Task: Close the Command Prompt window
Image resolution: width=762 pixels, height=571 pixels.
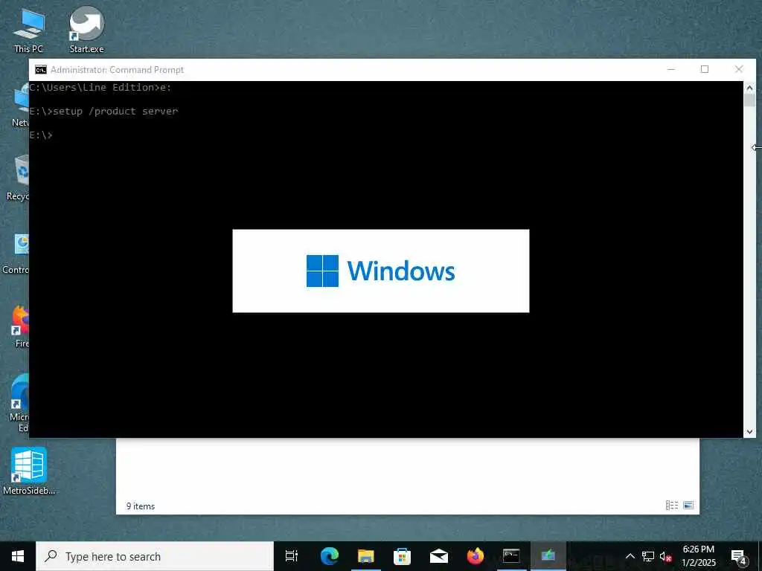Action: (739, 69)
